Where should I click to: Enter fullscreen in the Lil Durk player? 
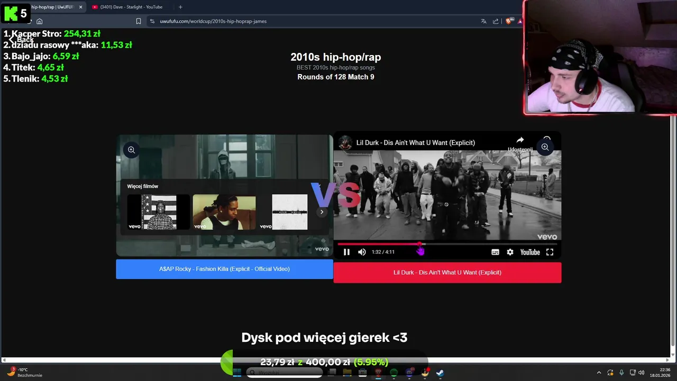pyautogui.click(x=550, y=252)
